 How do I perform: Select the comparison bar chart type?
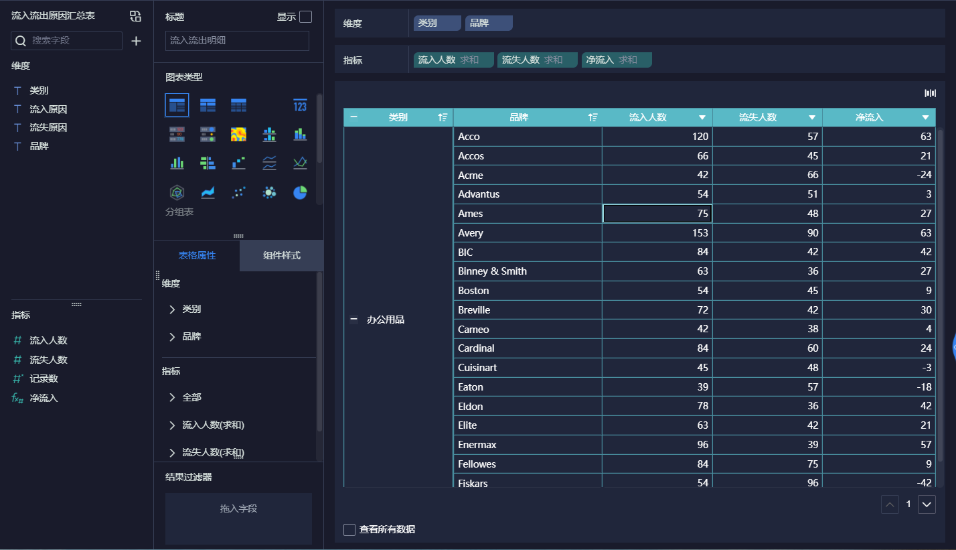point(208,163)
